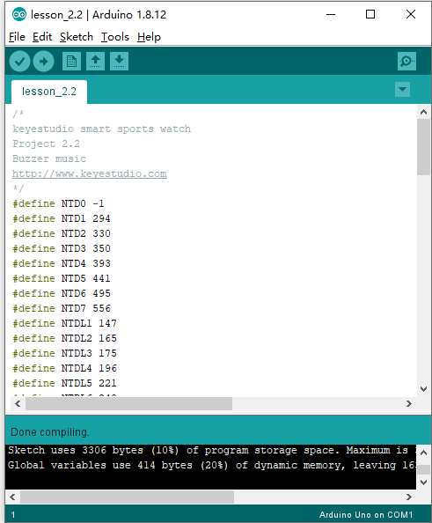Click editor horizontal scrollbar right arrow
This screenshot has width=432, height=523.
click(409, 404)
